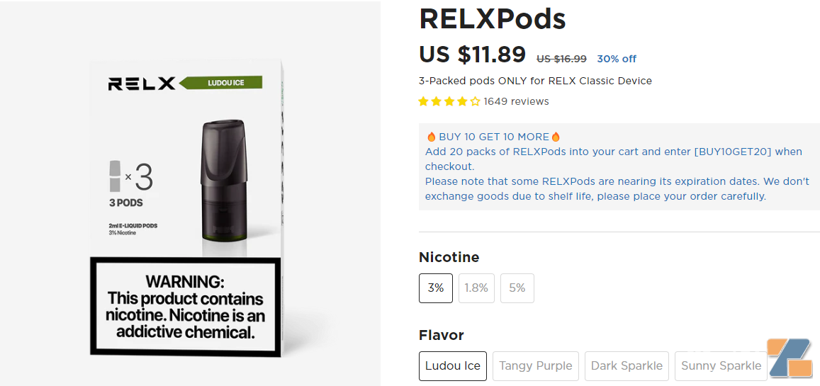The image size is (820, 386).
Task: Select Sunny Sparkle flavor option
Action: (x=721, y=366)
